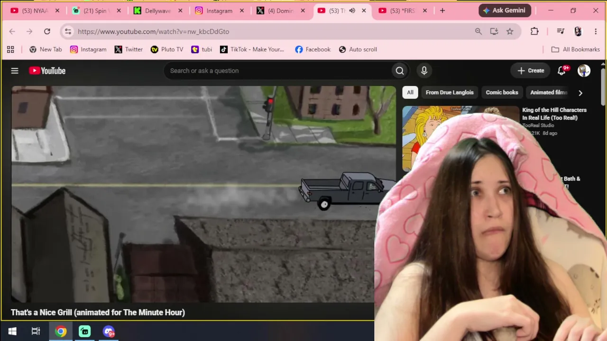Close the Instagram tab

pyautogui.click(x=241, y=10)
